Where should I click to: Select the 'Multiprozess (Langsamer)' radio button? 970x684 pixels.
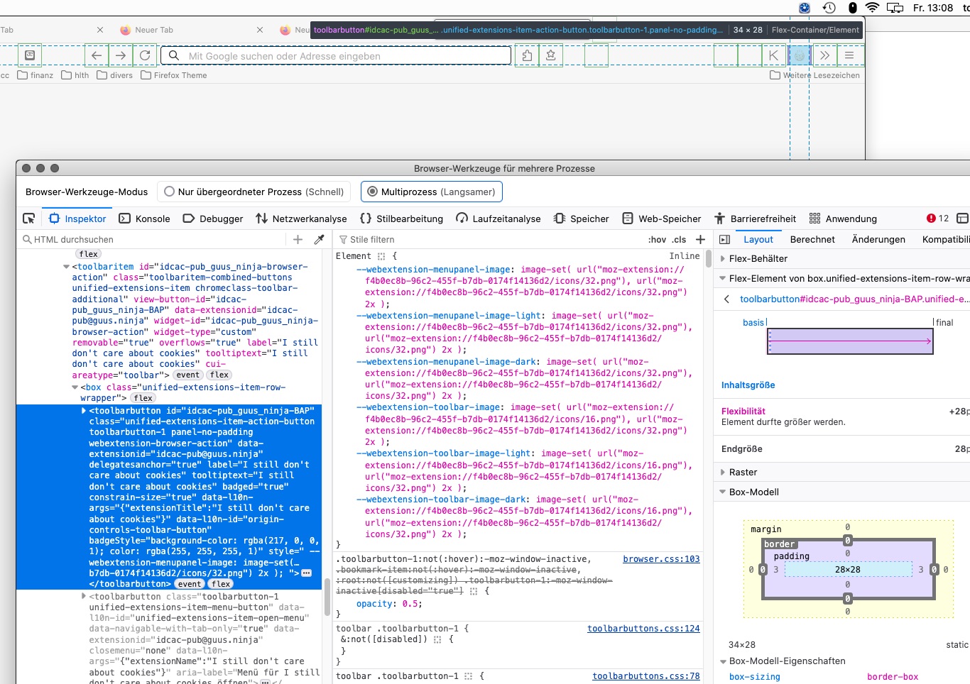372,192
